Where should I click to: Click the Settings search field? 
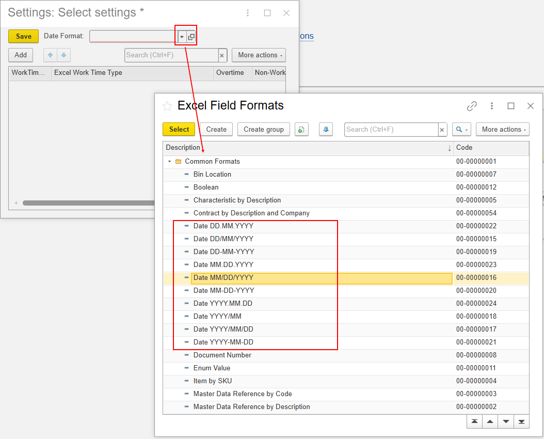[171, 55]
